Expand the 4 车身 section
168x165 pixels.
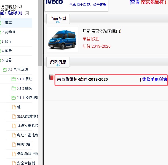7,51
